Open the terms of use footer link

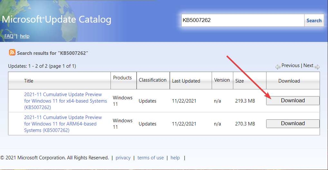(150, 158)
